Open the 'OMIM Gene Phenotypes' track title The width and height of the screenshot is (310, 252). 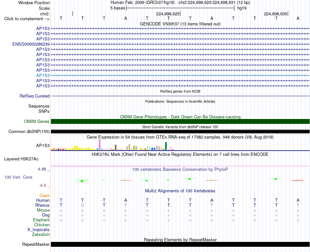tap(180, 117)
